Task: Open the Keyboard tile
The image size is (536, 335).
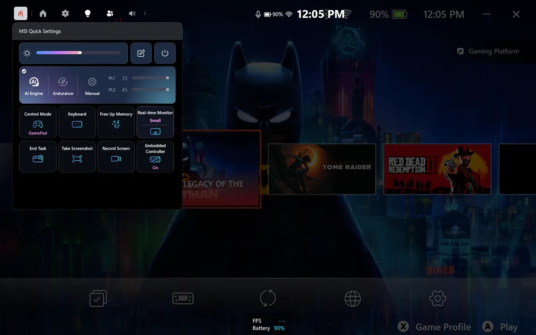Action: point(77,122)
